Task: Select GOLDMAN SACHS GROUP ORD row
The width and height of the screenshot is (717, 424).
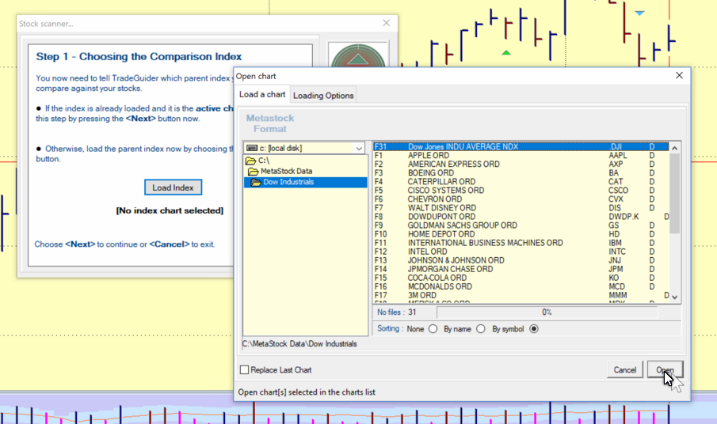Action: tap(521, 225)
